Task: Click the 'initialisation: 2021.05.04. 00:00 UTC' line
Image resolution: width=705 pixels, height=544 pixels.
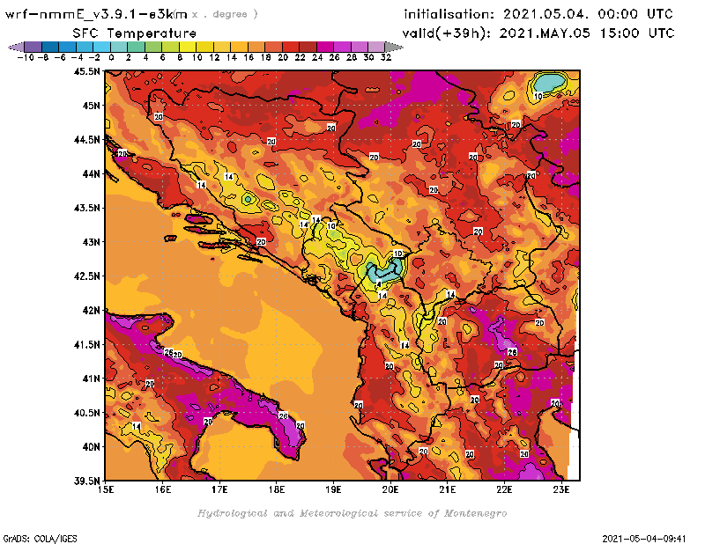Action: click(x=538, y=14)
